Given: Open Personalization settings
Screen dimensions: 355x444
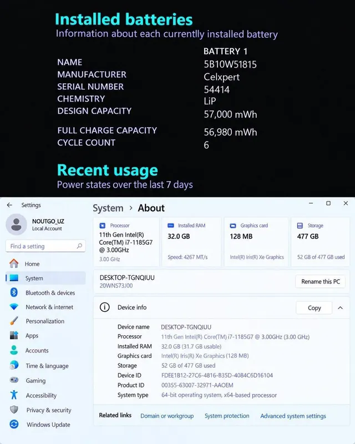Looking at the screenshot, I should click(x=45, y=321).
